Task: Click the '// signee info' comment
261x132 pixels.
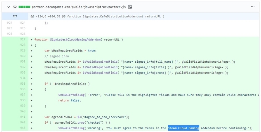Action: tap(57, 56)
